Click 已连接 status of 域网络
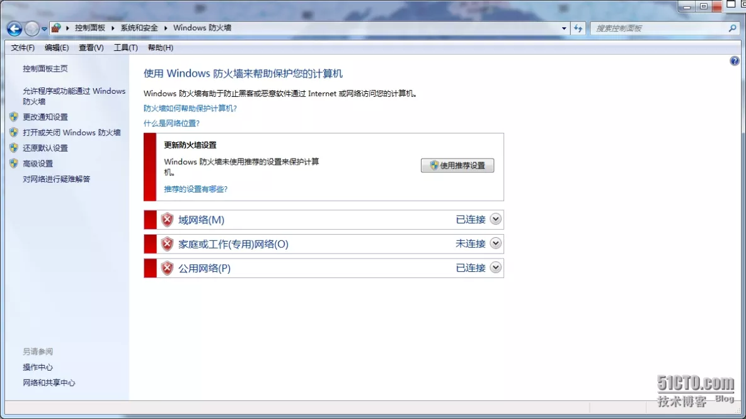 [471, 220]
